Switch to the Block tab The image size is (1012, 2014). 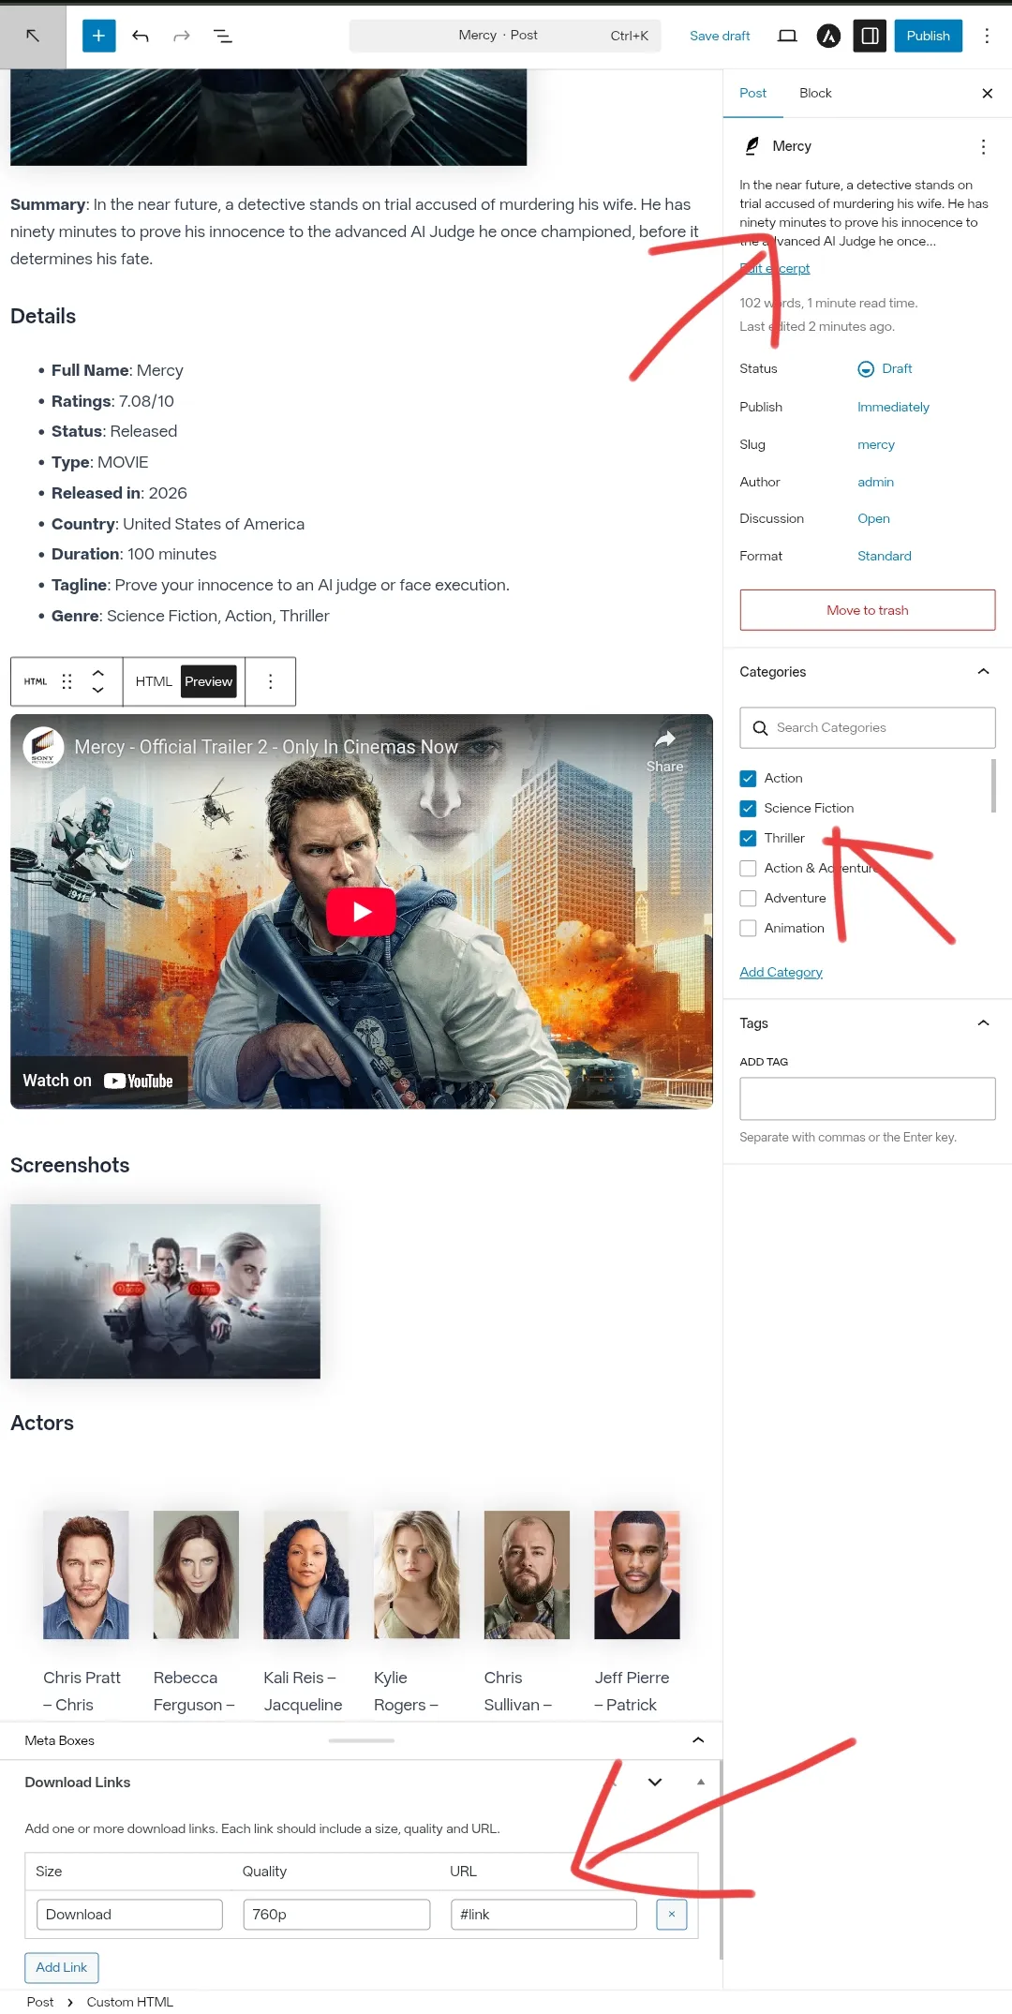(x=815, y=93)
